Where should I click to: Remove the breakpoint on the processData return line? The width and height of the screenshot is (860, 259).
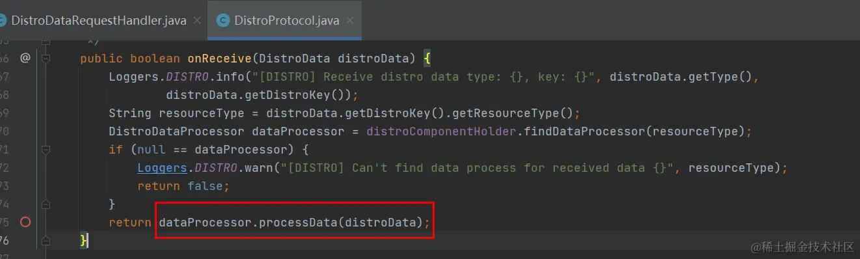click(x=25, y=222)
